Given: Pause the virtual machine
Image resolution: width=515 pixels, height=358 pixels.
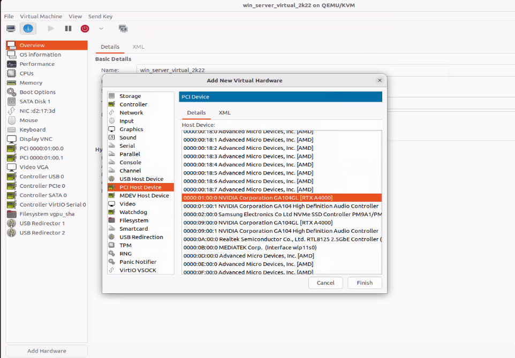Looking at the screenshot, I should click(x=68, y=28).
